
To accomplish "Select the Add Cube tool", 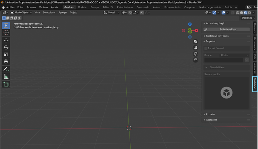I will 6,84.
